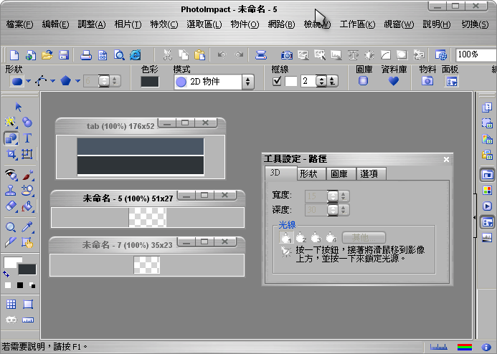Open the 編輯(E) menu
The width and height of the screenshot is (497, 354).
pyautogui.click(x=55, y=24)
